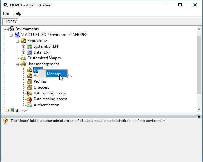The image size is (203, 162).
Task: Close the description pane
Action: [x=199, y=116]
